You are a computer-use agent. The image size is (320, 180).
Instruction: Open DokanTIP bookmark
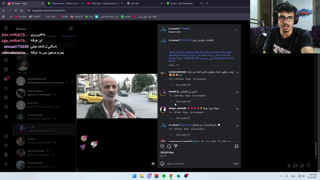[x=76, y=17]
